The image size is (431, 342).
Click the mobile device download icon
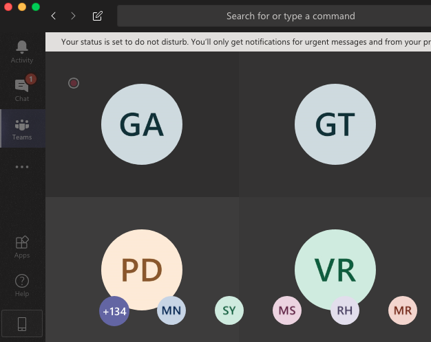[x=22, y=323]
